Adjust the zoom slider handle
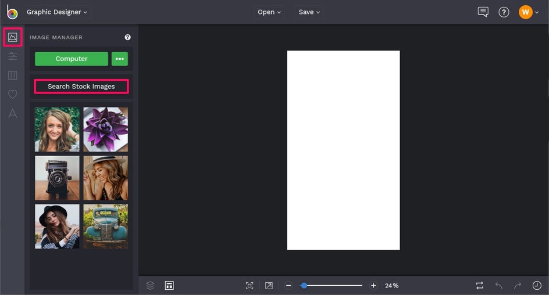Image resolution: width=549 pixels, height=295 pixels. click(304, 286)
